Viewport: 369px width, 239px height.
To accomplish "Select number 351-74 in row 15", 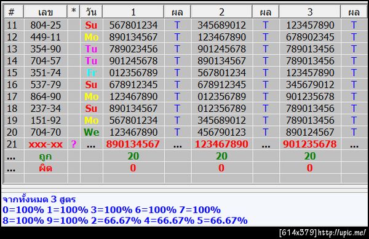I will pos(46,72).
